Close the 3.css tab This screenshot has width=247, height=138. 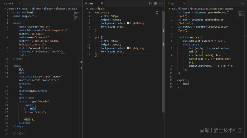click(102, 3)
